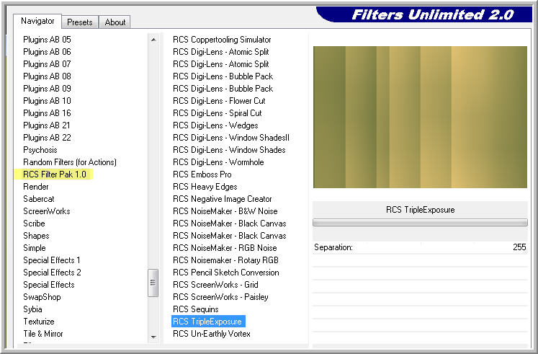Select RCS Filter Pak 1.0 category

55,174
